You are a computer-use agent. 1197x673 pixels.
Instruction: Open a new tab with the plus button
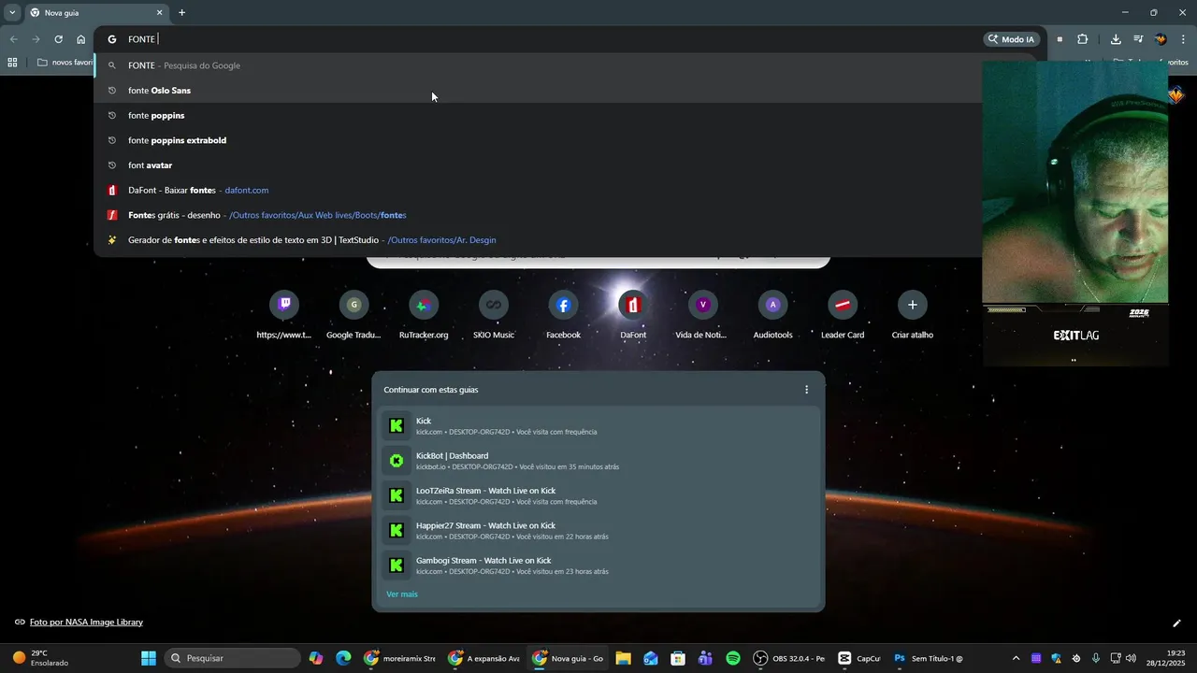181,13
